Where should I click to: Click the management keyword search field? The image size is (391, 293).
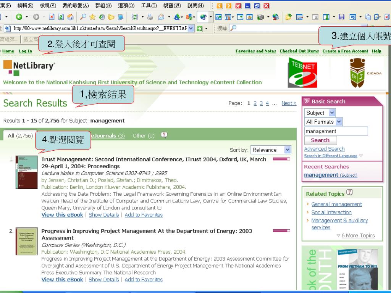pos(336,131)
